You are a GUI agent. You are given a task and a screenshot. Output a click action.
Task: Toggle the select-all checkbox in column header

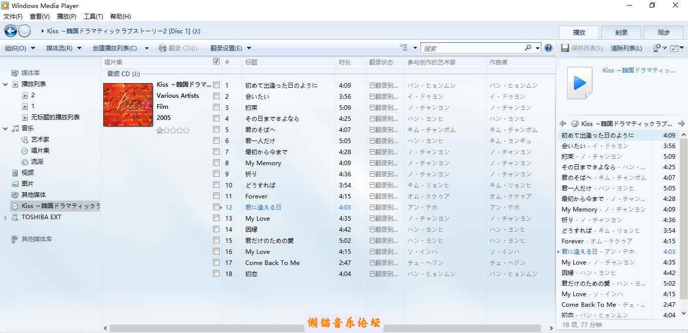217,61
